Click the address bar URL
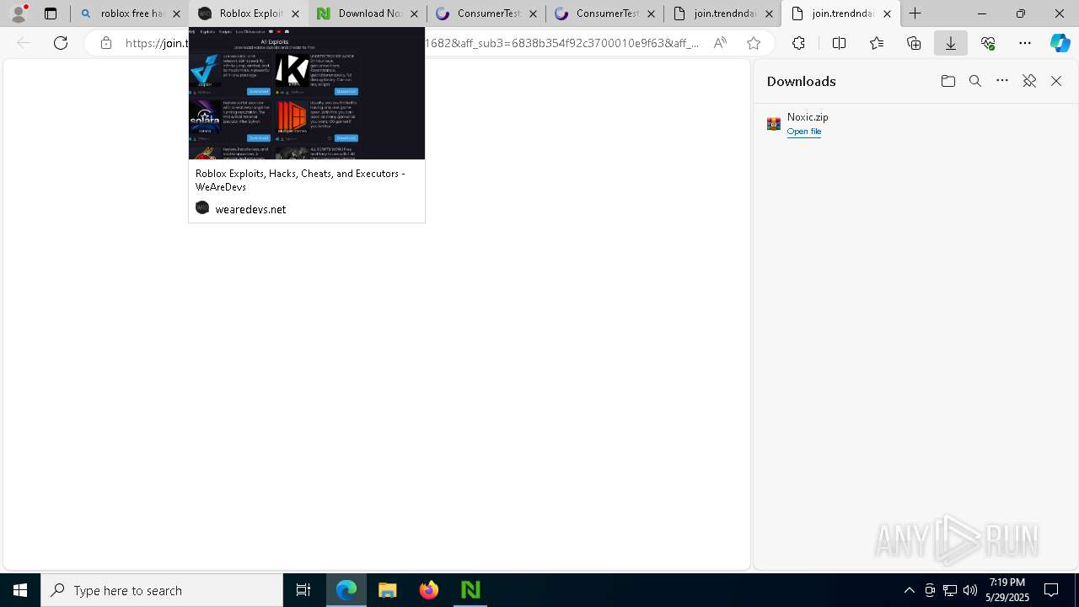Viewport: 1079px width, 607px height. tap(413, 43)
